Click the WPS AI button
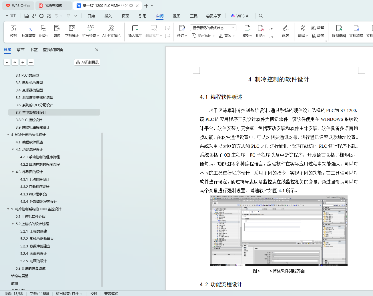Image resolution: width=373 pixels, height=296 pixels. (240, 16)
